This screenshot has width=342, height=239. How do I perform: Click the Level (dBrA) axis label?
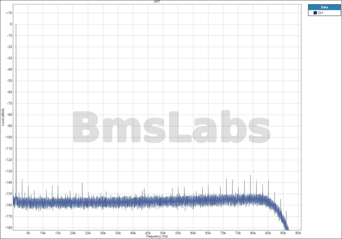coord(3,117)
